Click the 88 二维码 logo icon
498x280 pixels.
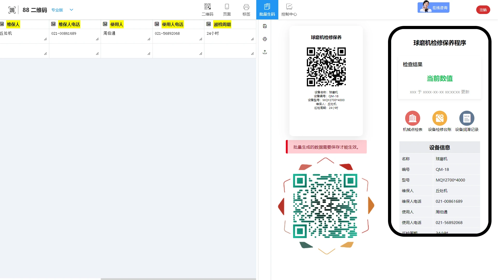12,10
